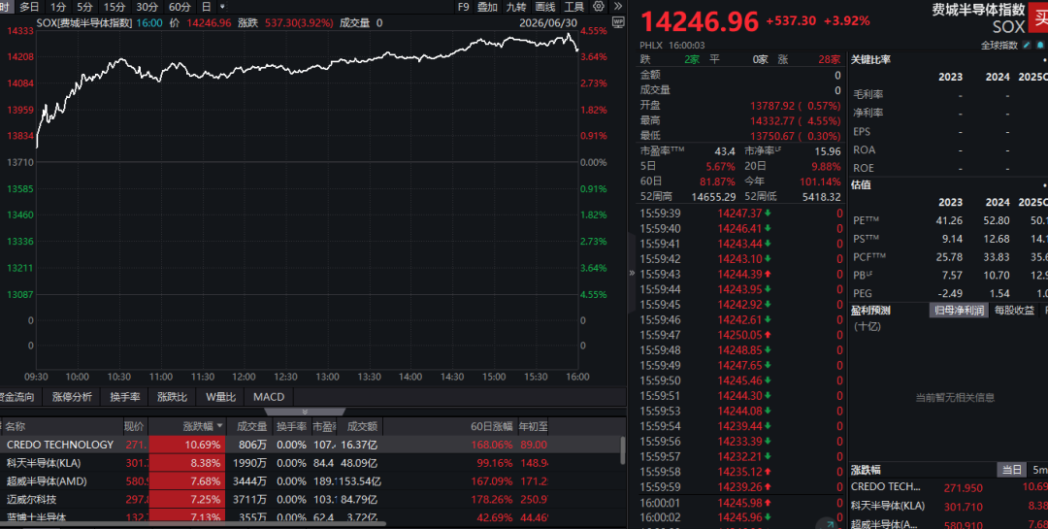Click the F9 button

tap(463, 7)
